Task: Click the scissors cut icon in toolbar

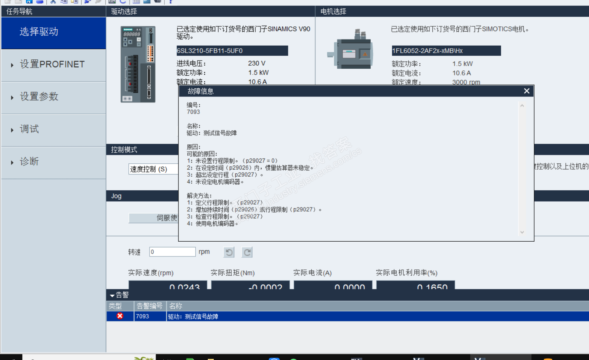Action: coord(53,1)
